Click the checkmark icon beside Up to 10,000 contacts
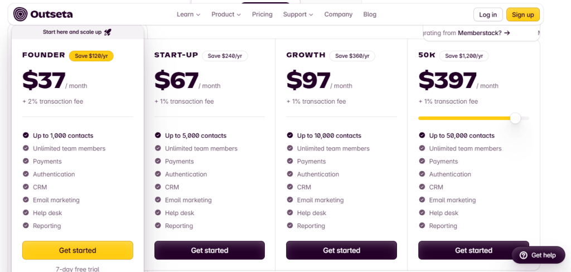 pos(290,135)
